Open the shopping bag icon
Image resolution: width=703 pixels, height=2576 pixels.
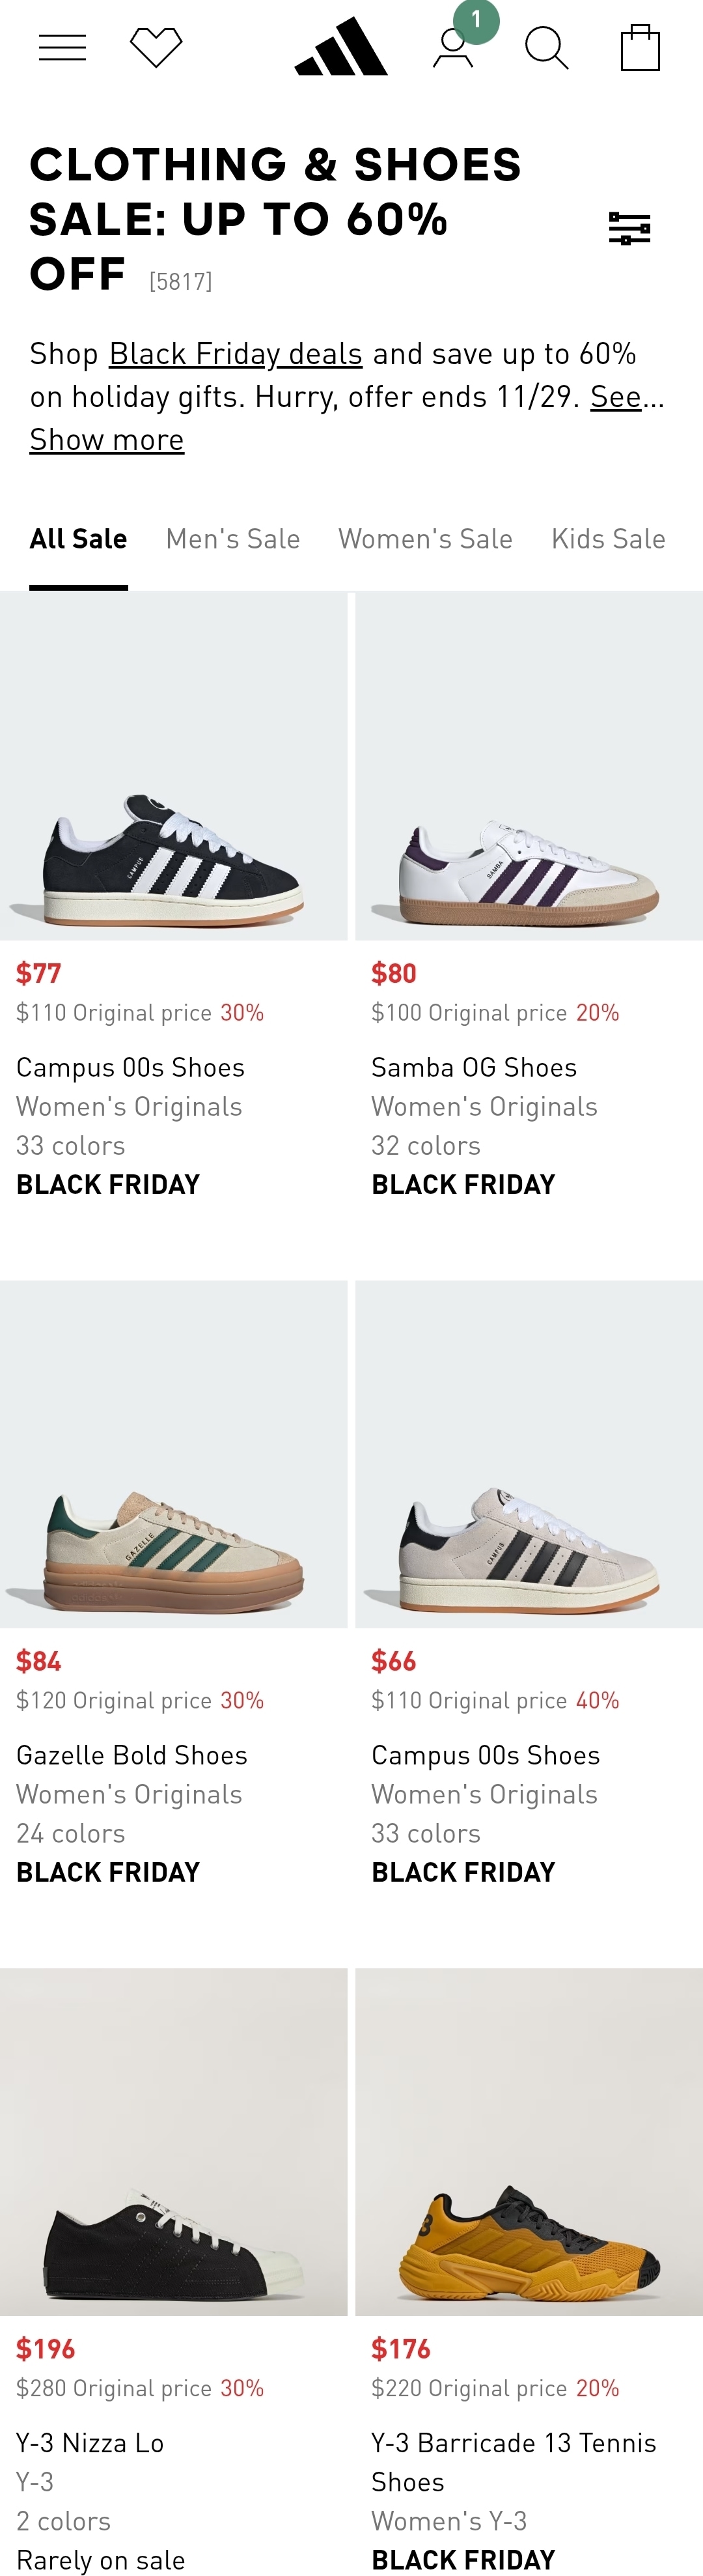[640, 47]
